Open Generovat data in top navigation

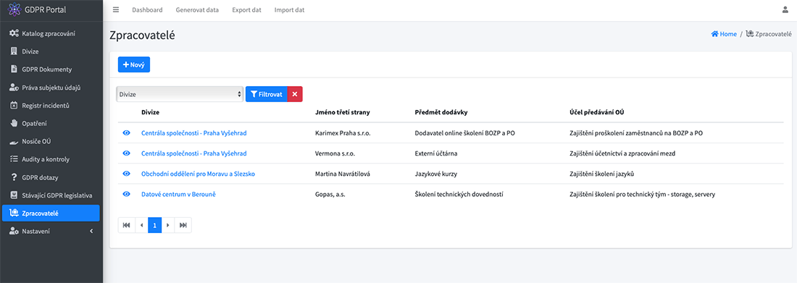click(197, 9)
